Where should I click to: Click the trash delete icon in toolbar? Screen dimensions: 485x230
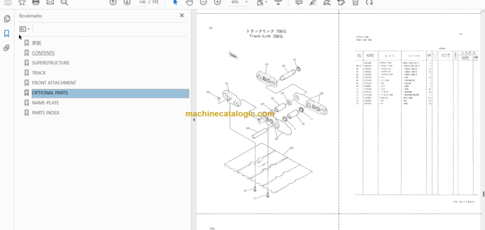pos(356,2)
